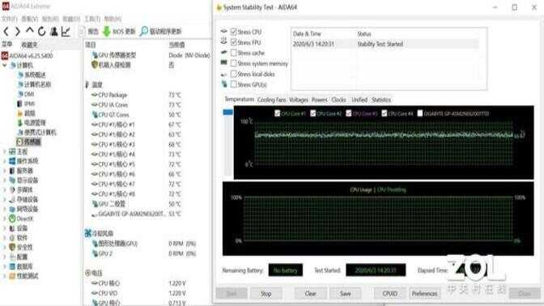The height and width of the screenshot is (306, 544).
Task: Enable the Stress local disks checkbox
Action: [233, 74]
